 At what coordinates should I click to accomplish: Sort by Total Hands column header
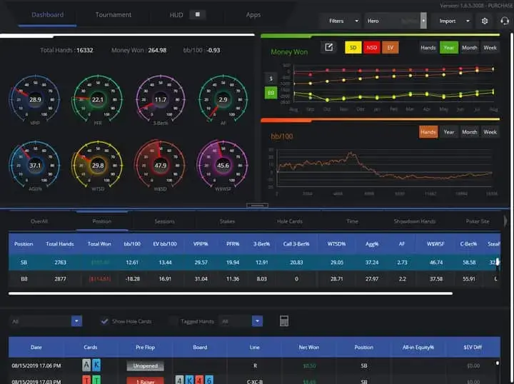pyautogui.click(x=60, y=244)
